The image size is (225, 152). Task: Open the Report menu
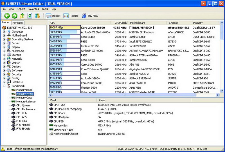pos(21,9)
